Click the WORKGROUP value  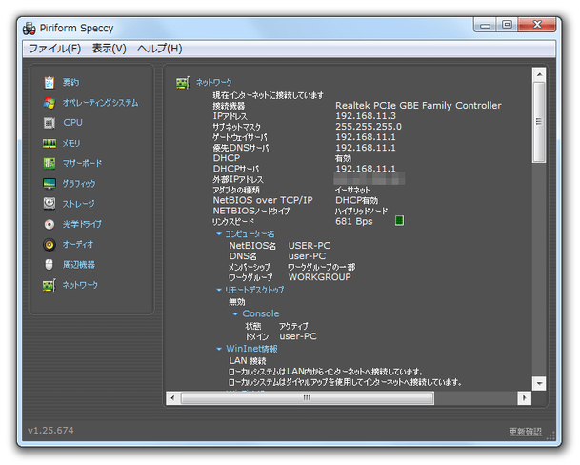click(x=320, y=277)
